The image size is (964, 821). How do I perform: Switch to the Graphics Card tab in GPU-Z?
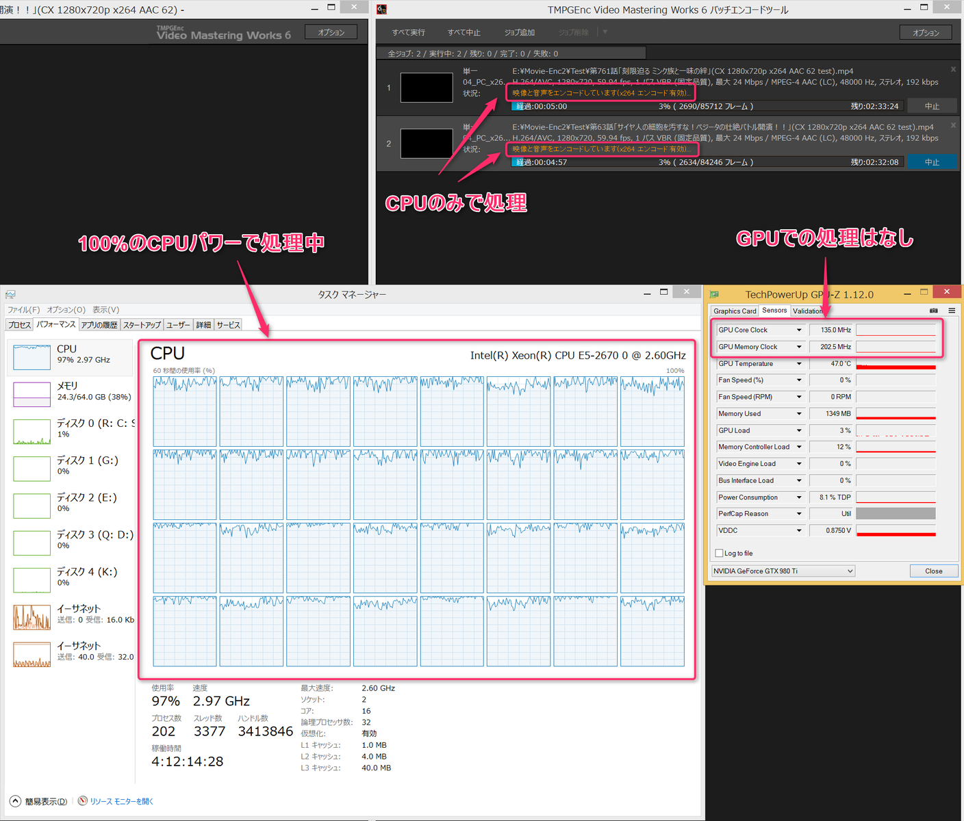(x=735, y=311)
